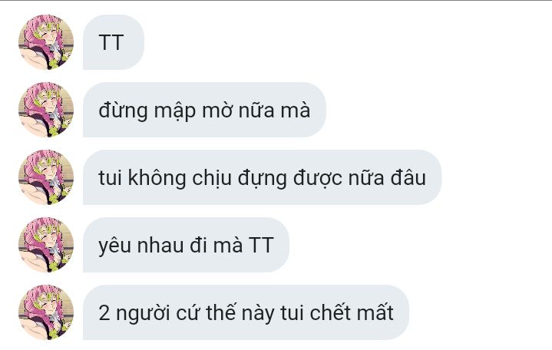Select the standalone 'TT' message bubble
The width and height of the screenshot is (552, 350).
(114, 42)
